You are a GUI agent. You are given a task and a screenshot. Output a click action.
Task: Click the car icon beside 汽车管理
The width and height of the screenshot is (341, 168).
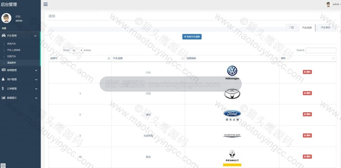click(x=3, y=35)
